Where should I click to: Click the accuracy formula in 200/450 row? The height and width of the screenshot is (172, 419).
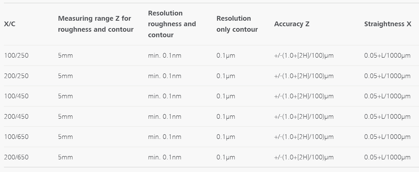304,117
